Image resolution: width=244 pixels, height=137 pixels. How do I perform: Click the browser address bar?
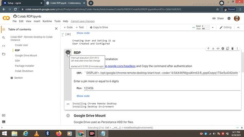[118, 9]
